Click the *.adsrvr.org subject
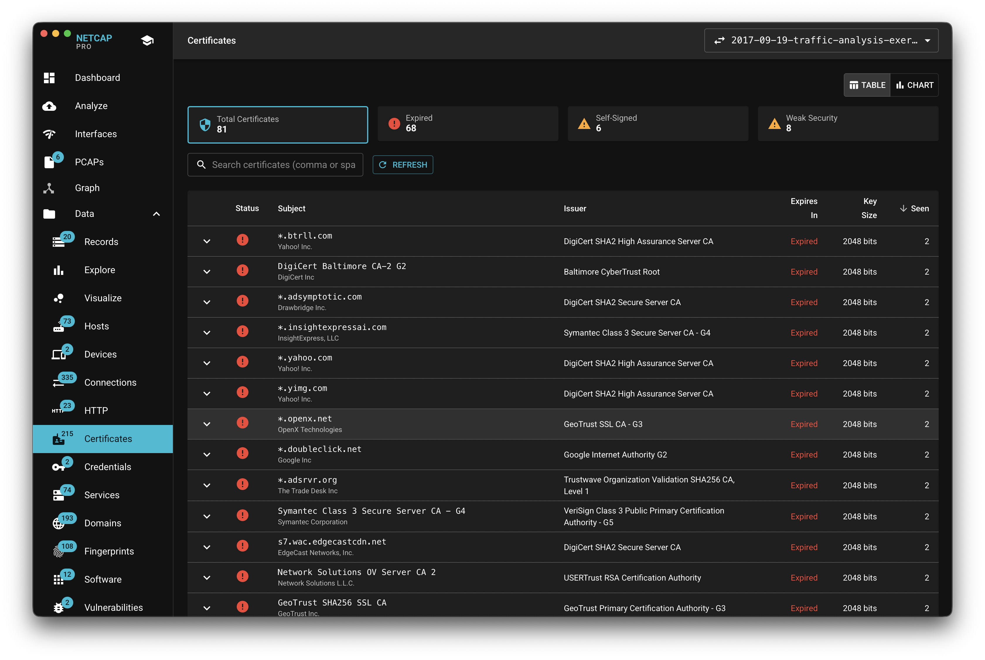The width and height of the screenshot is (985, 660). (x=307, y=480)
